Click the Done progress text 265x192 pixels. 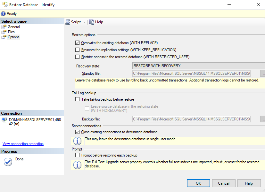click(20, 159)
